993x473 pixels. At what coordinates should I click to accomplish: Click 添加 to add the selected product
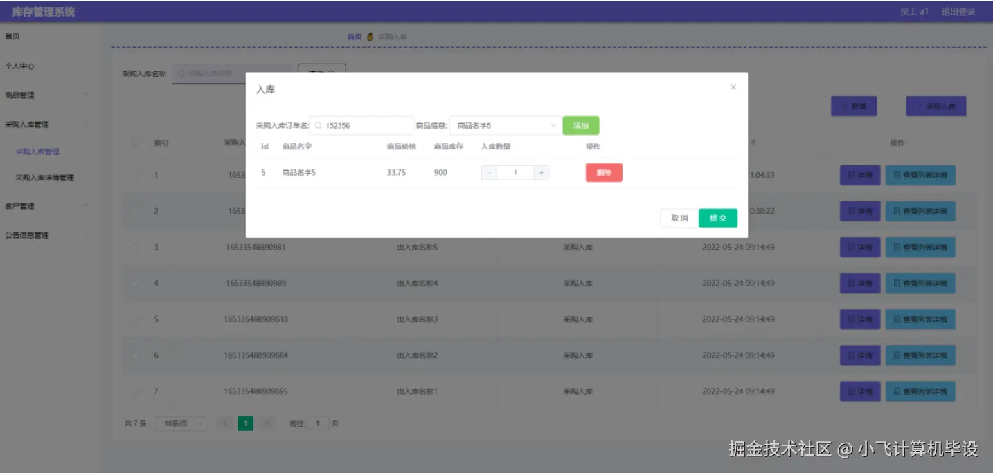(x=581, y=125)
